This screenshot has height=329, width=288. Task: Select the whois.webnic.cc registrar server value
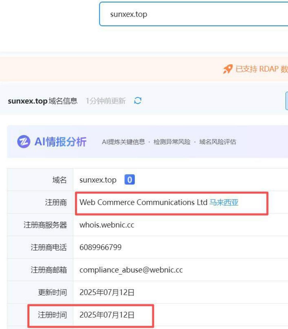107,225
